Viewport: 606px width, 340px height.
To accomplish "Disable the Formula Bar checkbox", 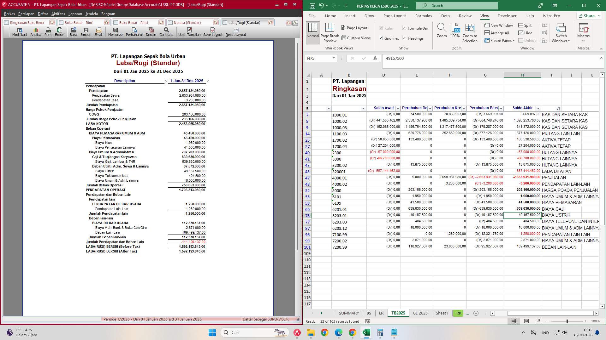I will click(x=404, y=28).
